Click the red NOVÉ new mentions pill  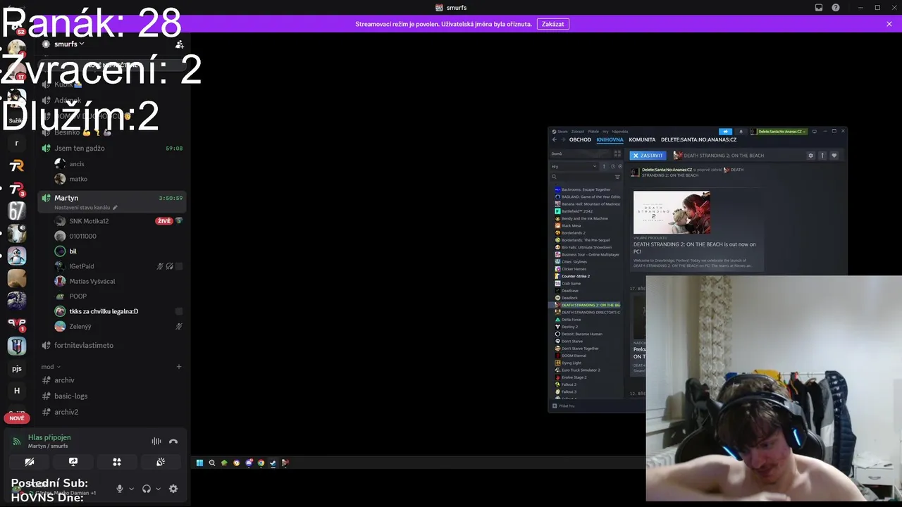pyautogui.click(x=17, y=418)
